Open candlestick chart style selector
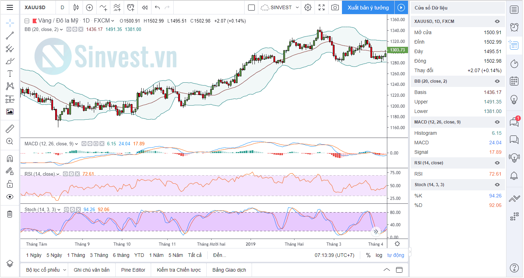The height and width of the screenshot is (278, 524). [x=76, y=7]
